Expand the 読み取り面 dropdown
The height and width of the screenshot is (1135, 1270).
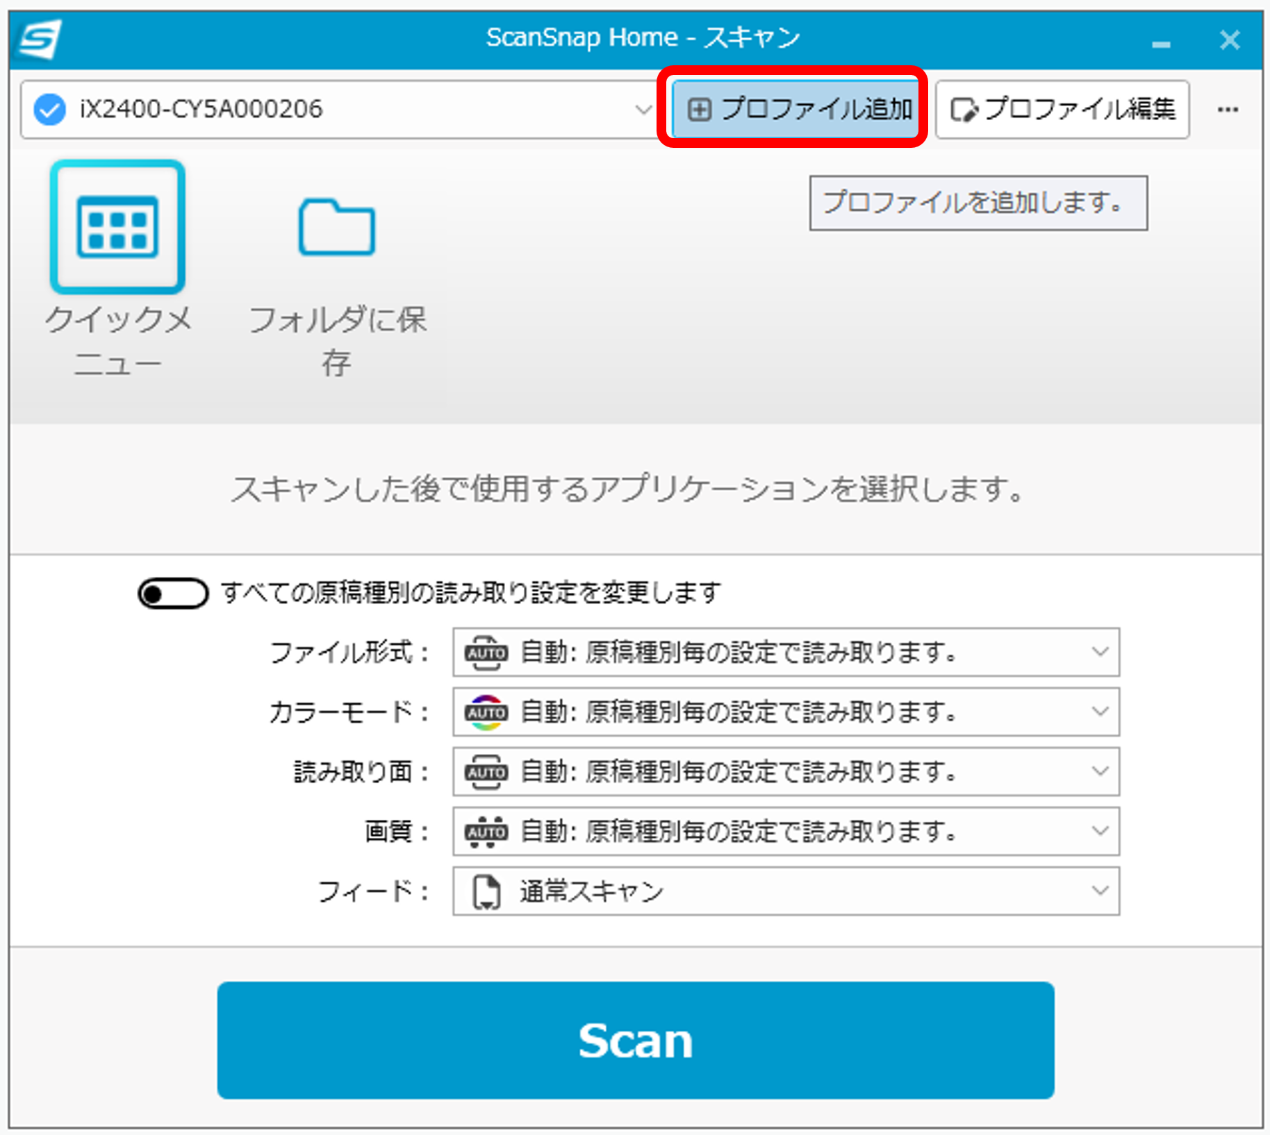1099,772
